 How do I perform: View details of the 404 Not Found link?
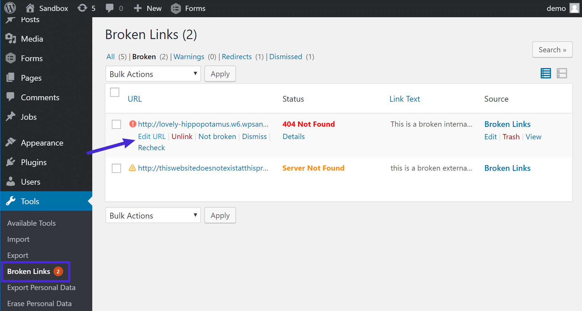coord(293,136)
